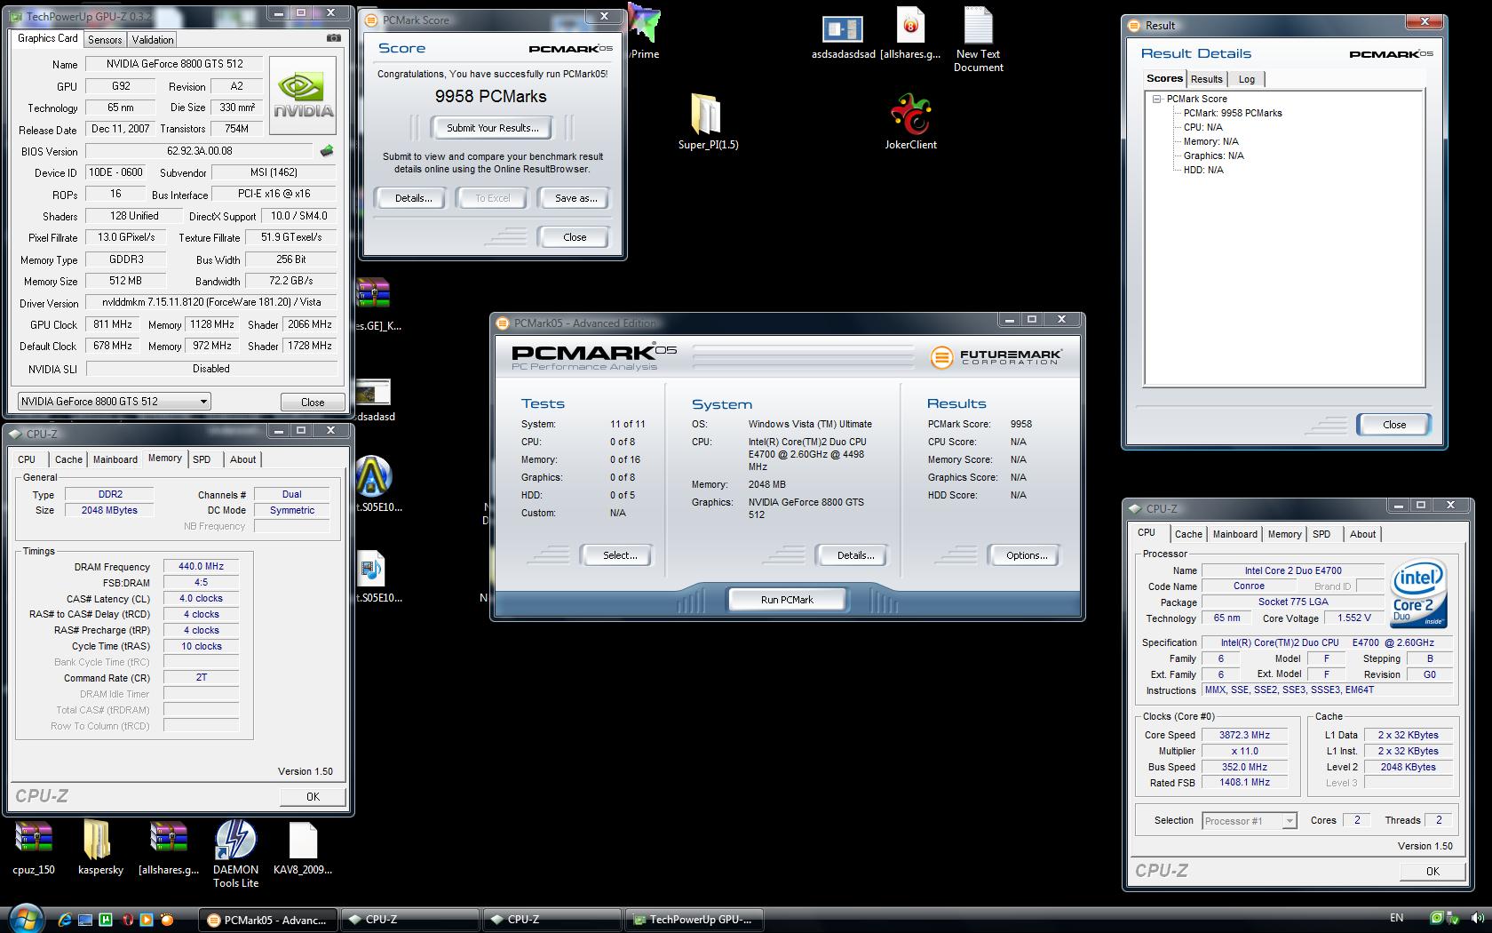
Task: Open the cpuz_150 archive icon
Action: click(x=34, y=848)
